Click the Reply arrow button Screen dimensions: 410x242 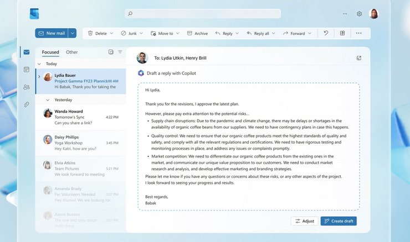[x=224, y=33]
